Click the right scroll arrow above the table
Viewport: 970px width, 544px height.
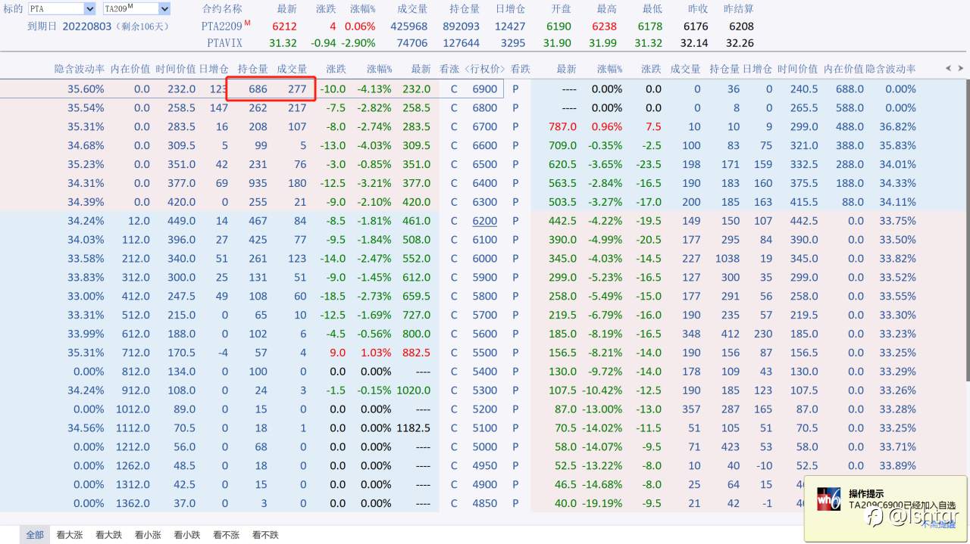[960, 69]
